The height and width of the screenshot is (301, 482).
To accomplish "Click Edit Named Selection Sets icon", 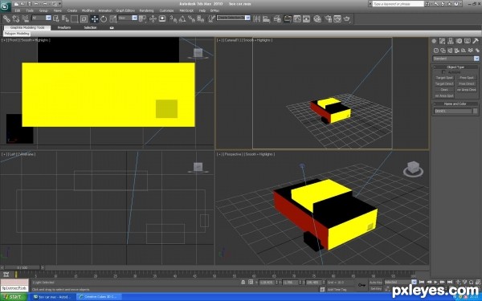I will (211, 19).
